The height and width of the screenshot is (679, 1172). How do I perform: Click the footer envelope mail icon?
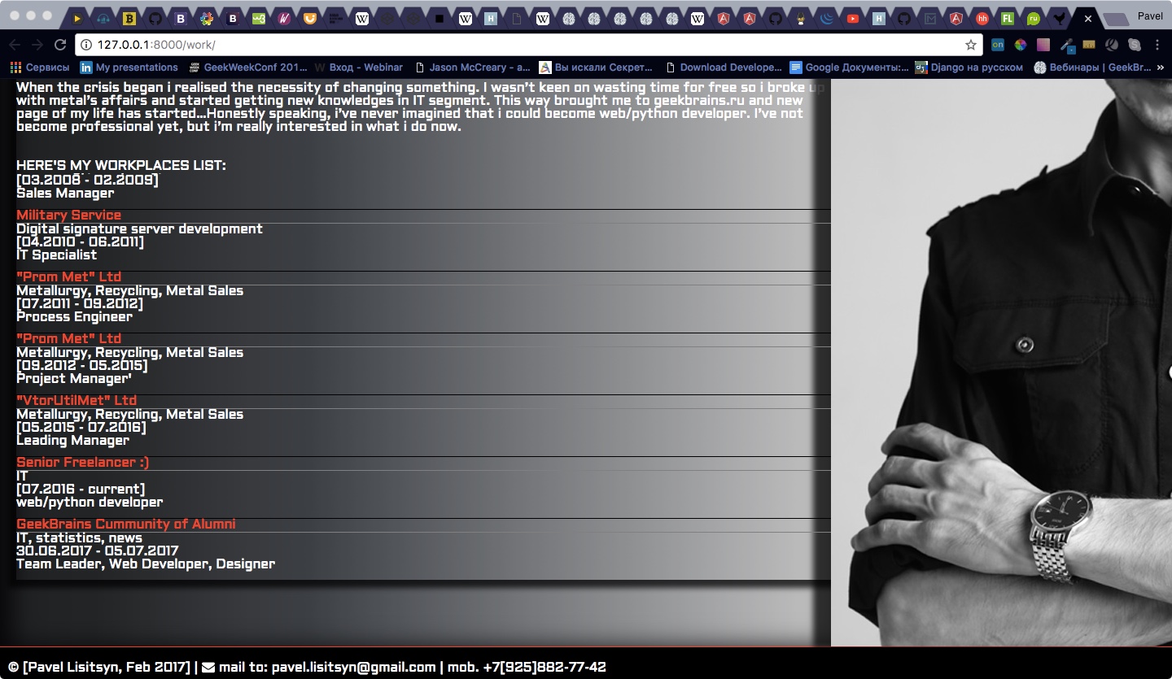point(208,668)
